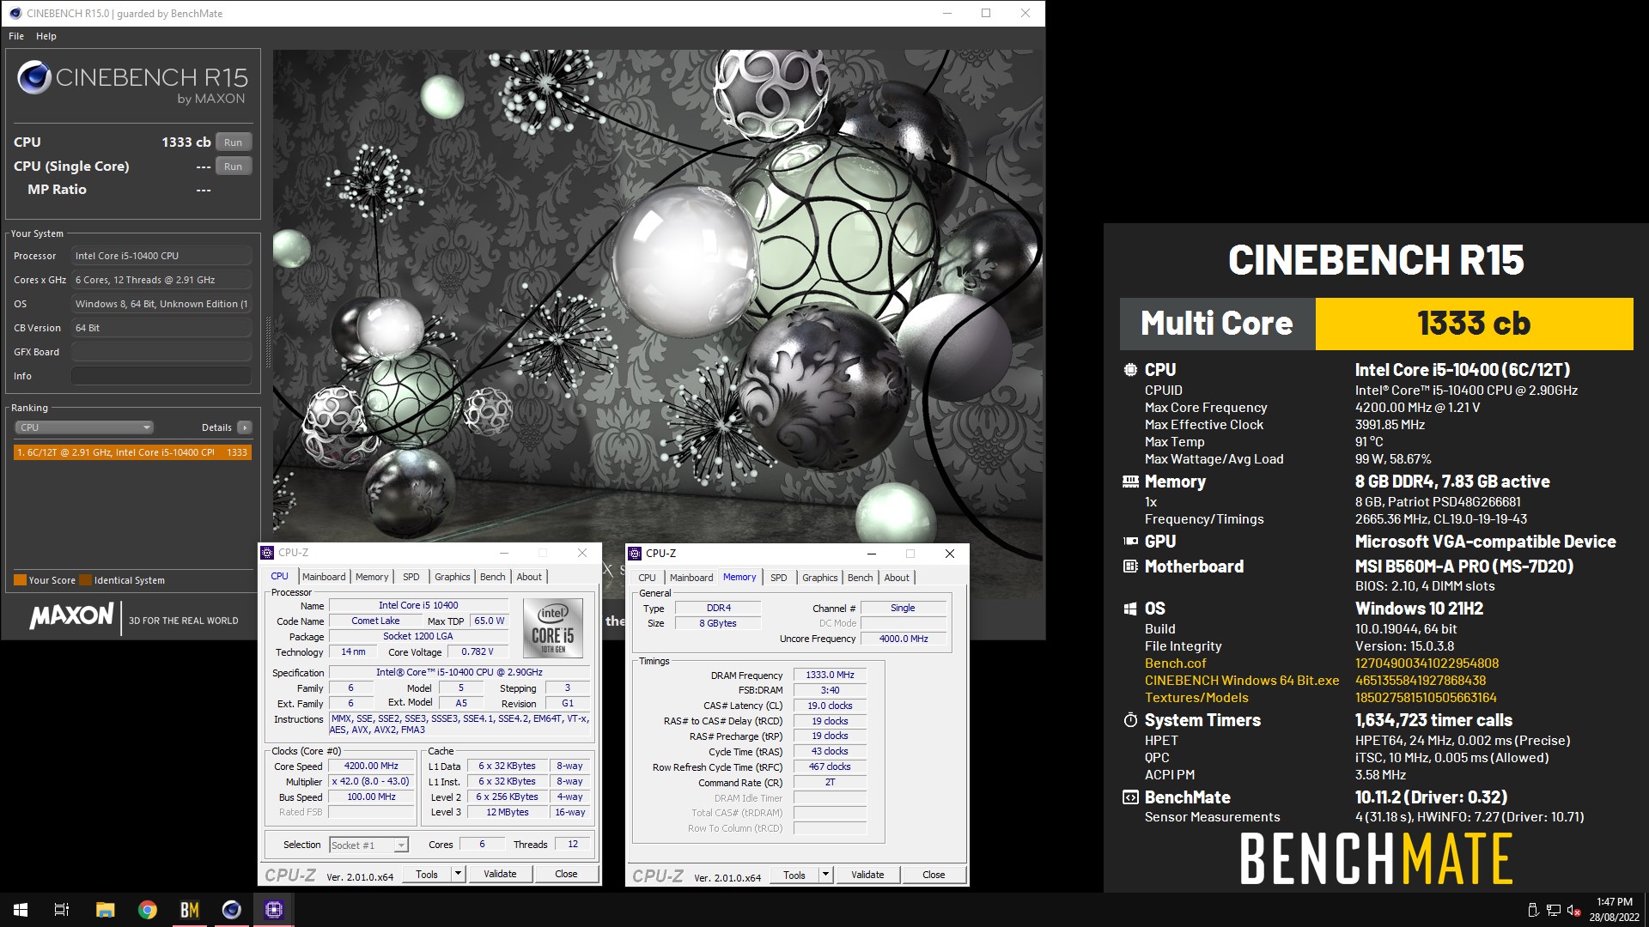The width and height of the screenshot is (1649, 927).
Task: Open Bench tab in right CPU-Z window
Action: coord(861,578)
